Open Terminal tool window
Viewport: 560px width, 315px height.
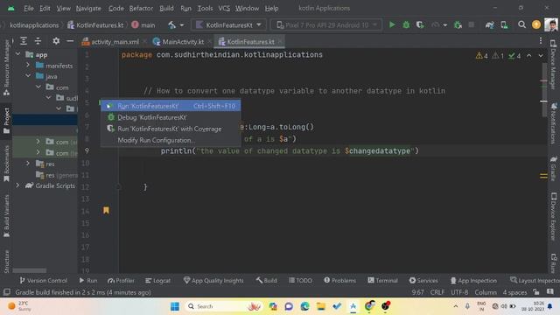coord(382,280)
